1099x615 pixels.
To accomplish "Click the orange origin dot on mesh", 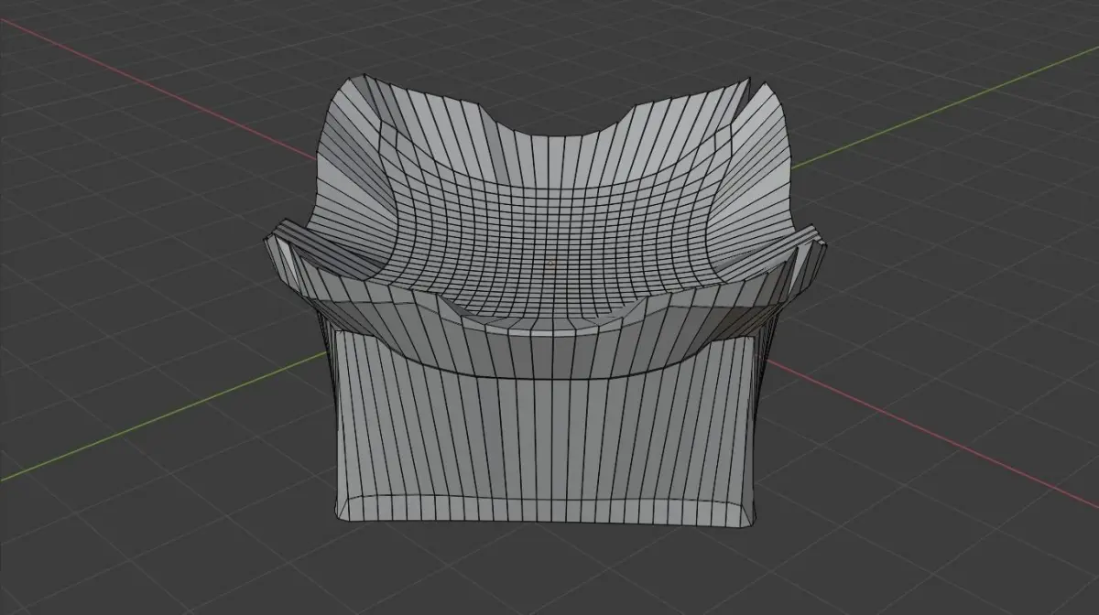I will tap(550, 263).
